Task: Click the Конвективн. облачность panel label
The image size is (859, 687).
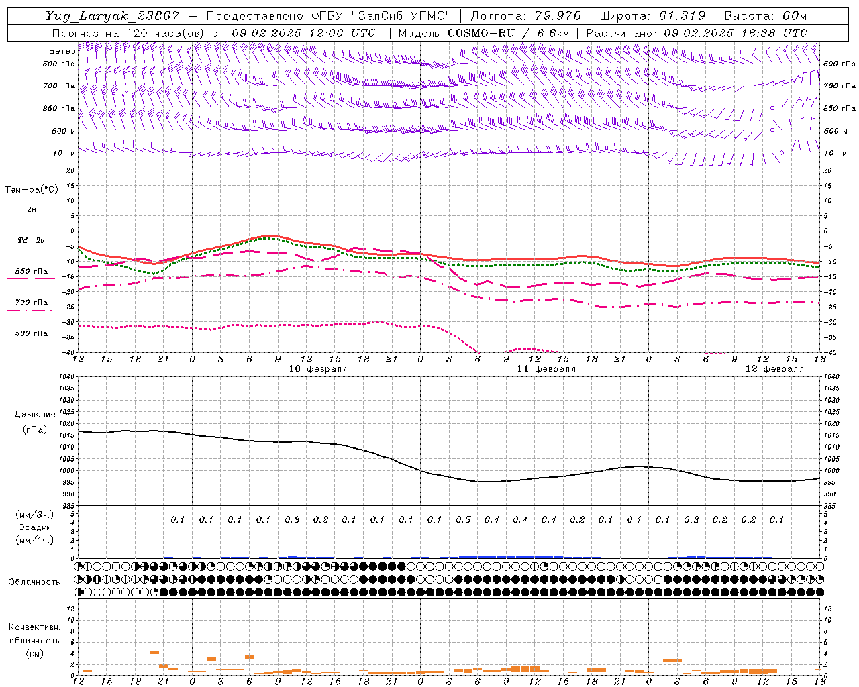Action: (34, 634)
